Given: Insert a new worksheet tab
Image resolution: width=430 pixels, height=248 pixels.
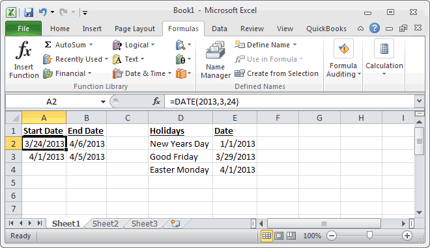Looking at the screenshot, I should pyautogui.click(x=175, y=223).
